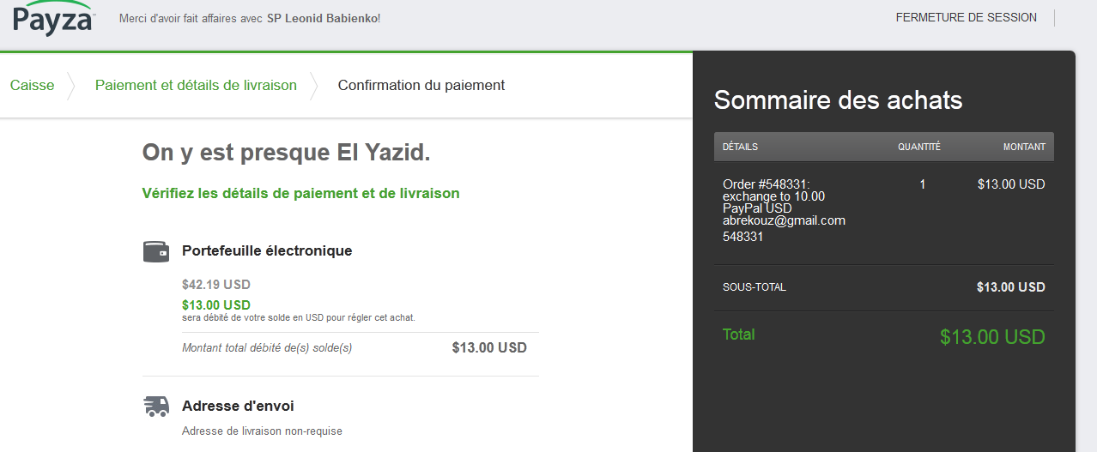Image resolution: width=1097 pixels, height=452 pixels.
Task: Go back to the Caisse step
Action: 32,86
